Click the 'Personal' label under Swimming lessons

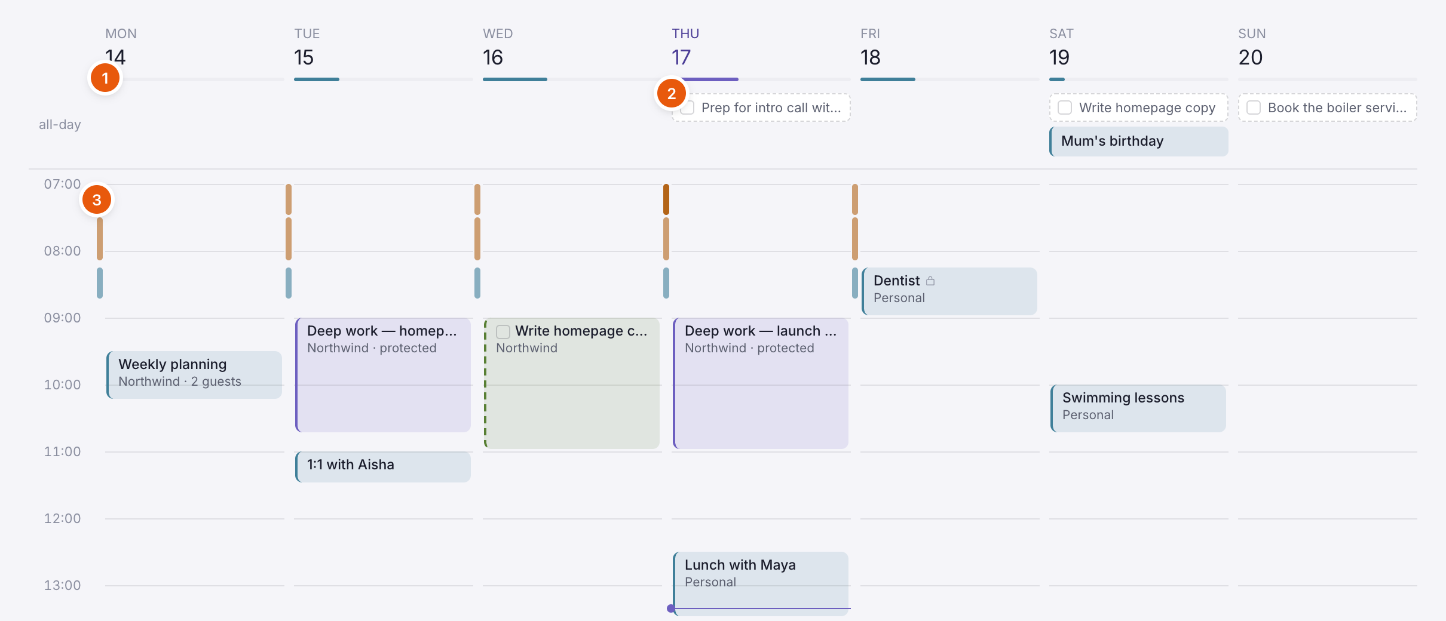[1088, 415]
